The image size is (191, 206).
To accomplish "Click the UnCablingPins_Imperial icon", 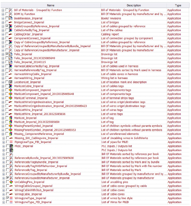I will click(x=11, y=182).
